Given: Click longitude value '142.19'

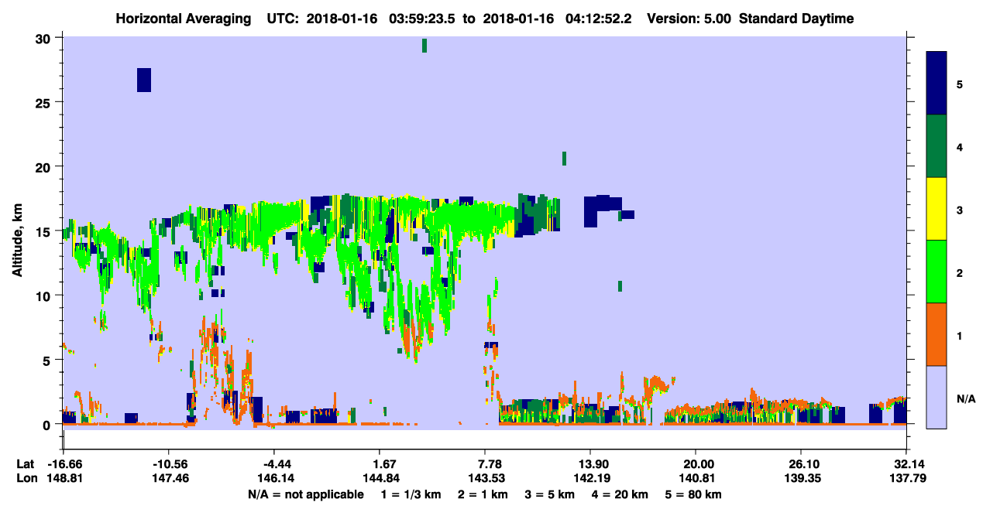Looking at the screenshot, I should (591, 479).
